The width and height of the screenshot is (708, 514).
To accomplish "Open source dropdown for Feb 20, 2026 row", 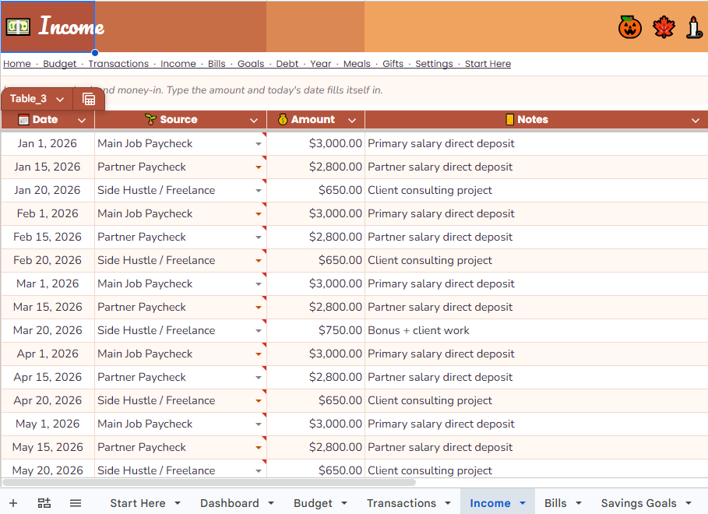I will [x=259, y=261].
